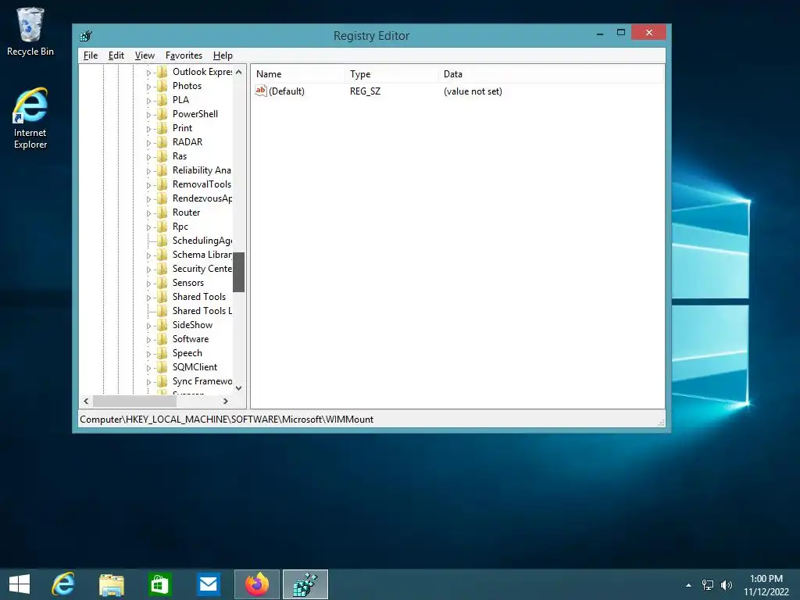Open the Edit menu
Screen dimensions: 800x600
(x=116, y=55)
